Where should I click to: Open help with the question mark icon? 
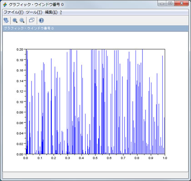[x=41, y=20]
